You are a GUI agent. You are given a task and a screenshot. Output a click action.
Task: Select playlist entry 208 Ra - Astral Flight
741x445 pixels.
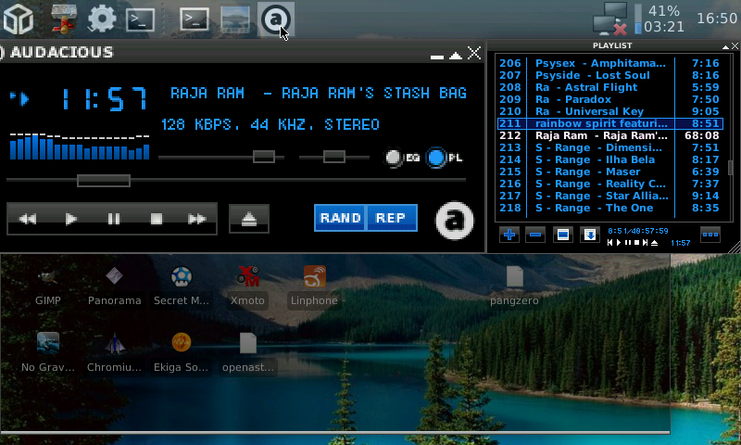pos(609,87)
